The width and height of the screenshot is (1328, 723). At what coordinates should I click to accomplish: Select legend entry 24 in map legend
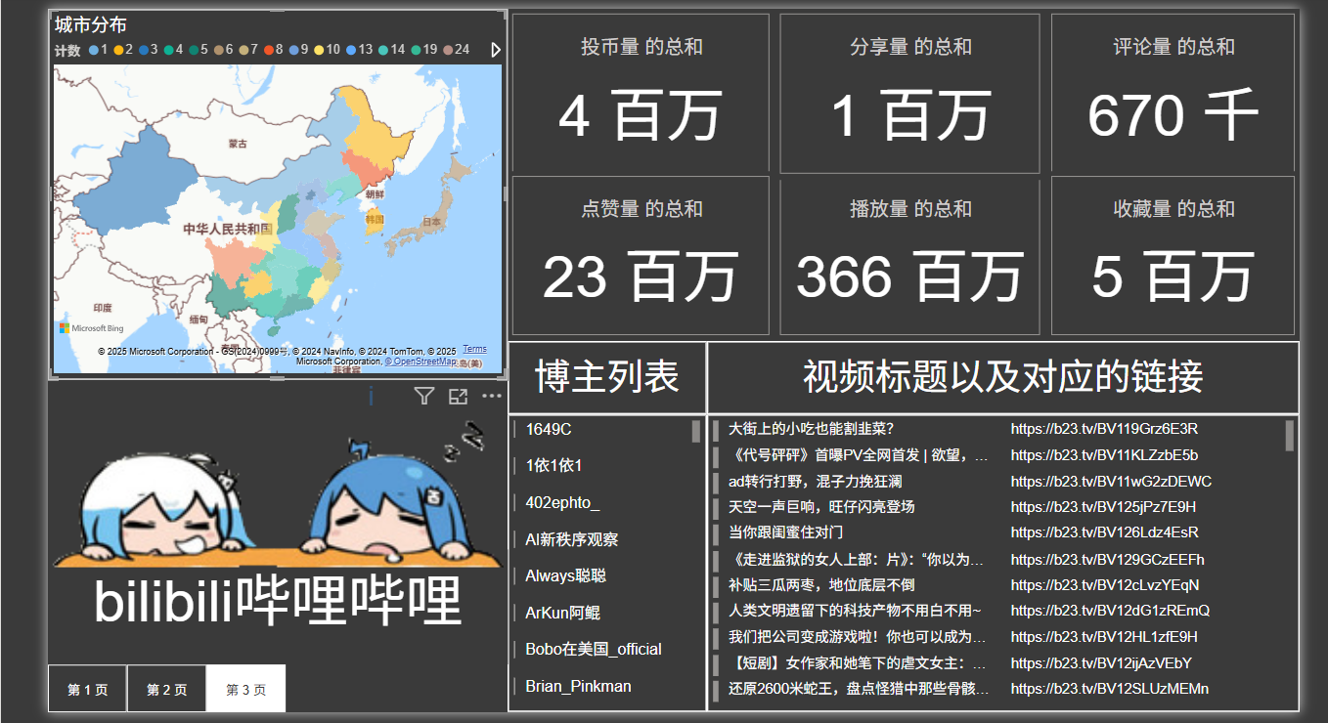[456, 50]
